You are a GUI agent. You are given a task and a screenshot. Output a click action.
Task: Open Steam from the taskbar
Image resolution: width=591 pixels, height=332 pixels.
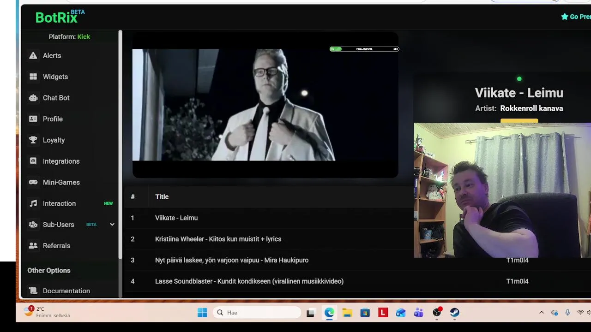click(455, 313)
